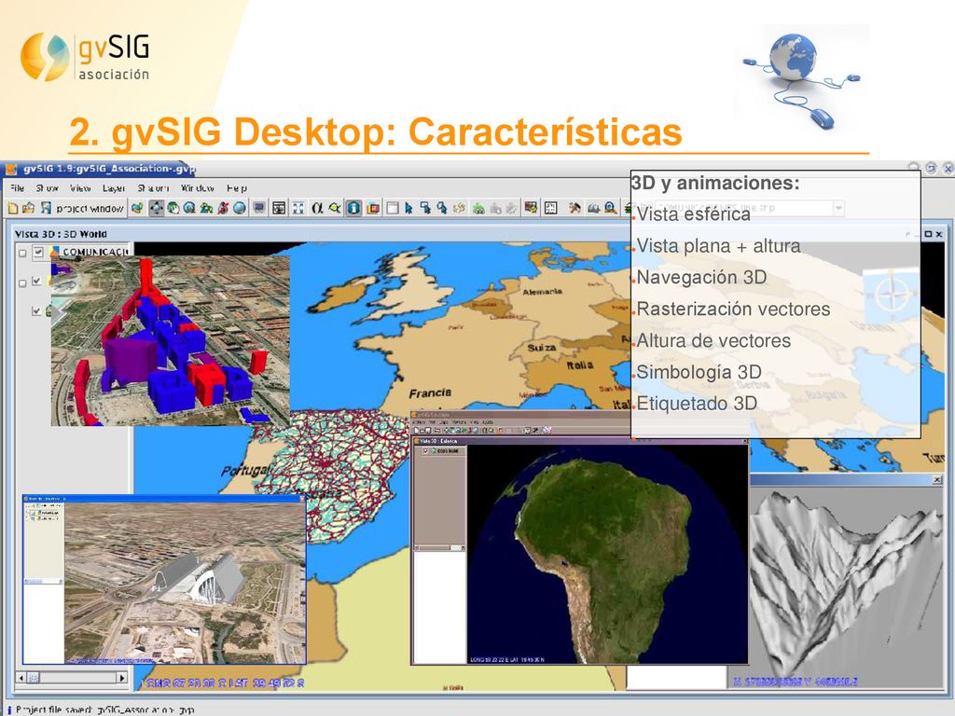955x716 pixels.
Task: Click the monitor display toolbar icon
Action: (x=259, y=208)
